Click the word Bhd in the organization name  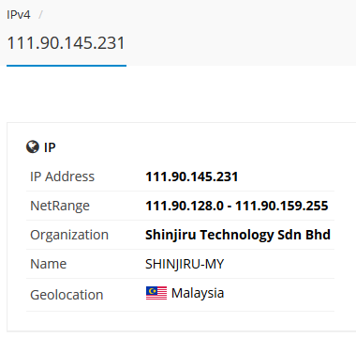(318, 235)
